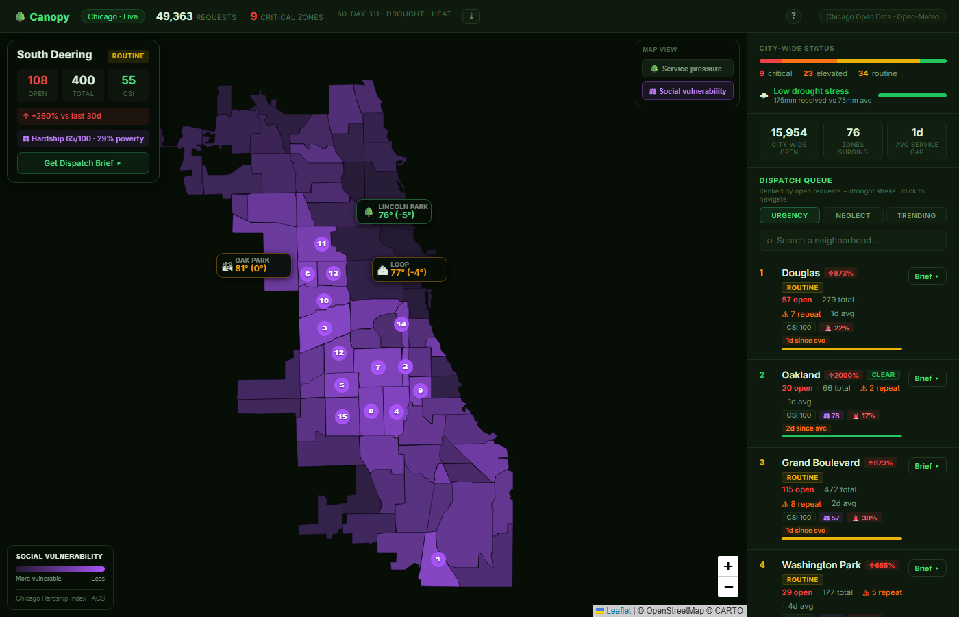This screenshot has width=959, height=617.
Task: Click map marker number 4
Action: coord(397,411)
